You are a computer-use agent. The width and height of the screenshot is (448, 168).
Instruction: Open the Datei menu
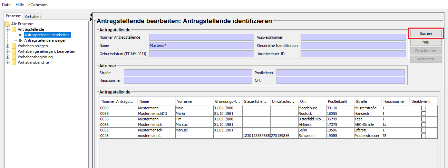(7, 5)
